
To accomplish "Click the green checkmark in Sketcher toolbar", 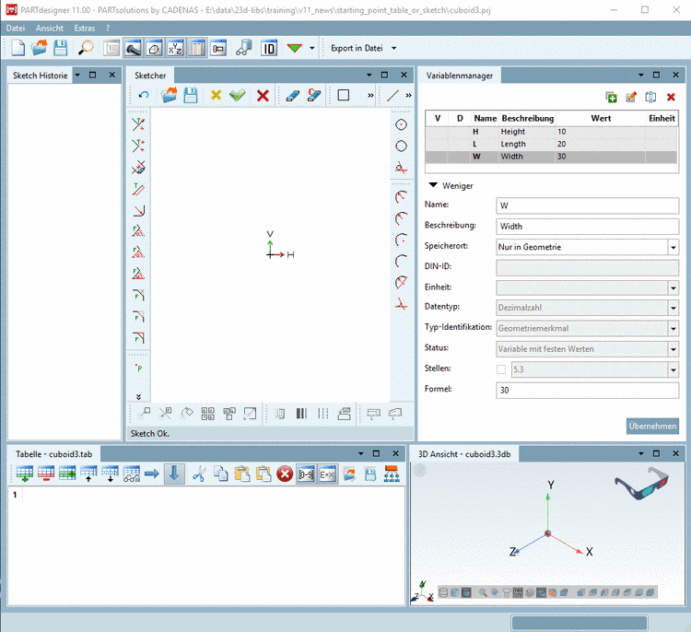I will coord(238,95).
